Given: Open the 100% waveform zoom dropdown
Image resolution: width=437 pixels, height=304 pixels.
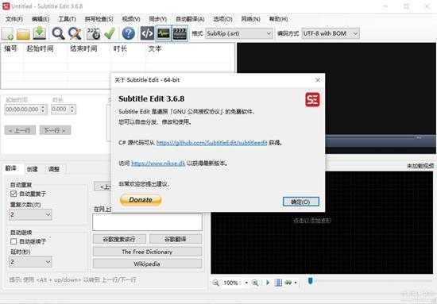Looking at the screenshot, I should click(x=246, y=283).
